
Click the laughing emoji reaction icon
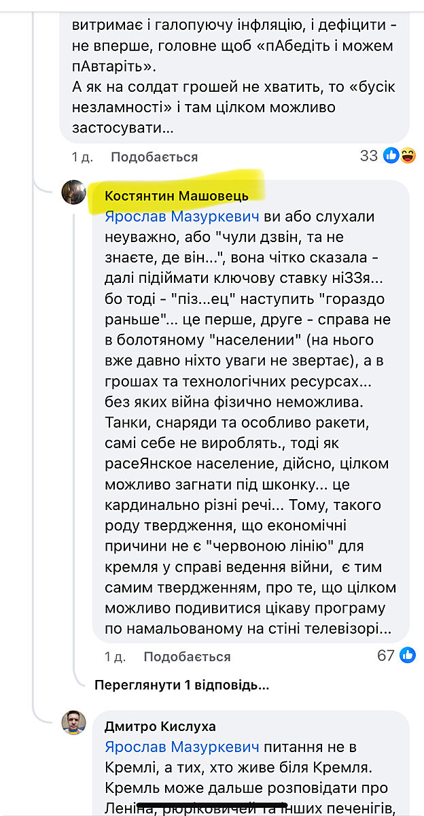(x=408, y=156)
